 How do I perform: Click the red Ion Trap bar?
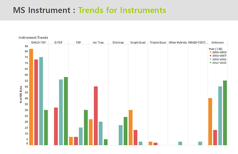tap(96, 116)
